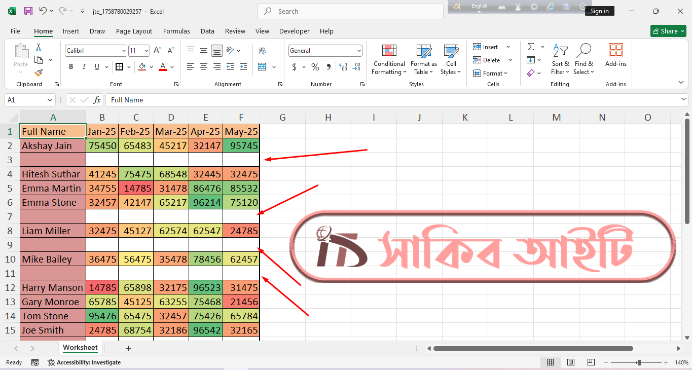Click the green Share button
This screenshot has width=692, height=370.
pos(668,31)
